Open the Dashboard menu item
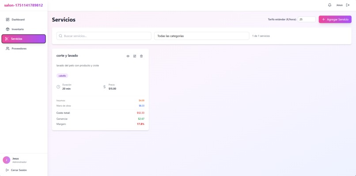Image resolution: width=356 pixels, height=176 pixels. [23, 19]
